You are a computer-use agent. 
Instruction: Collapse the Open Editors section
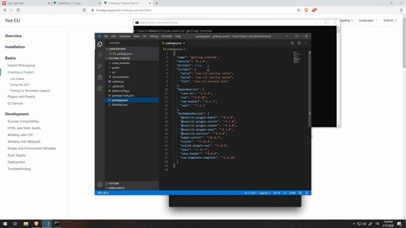[132, 49]
